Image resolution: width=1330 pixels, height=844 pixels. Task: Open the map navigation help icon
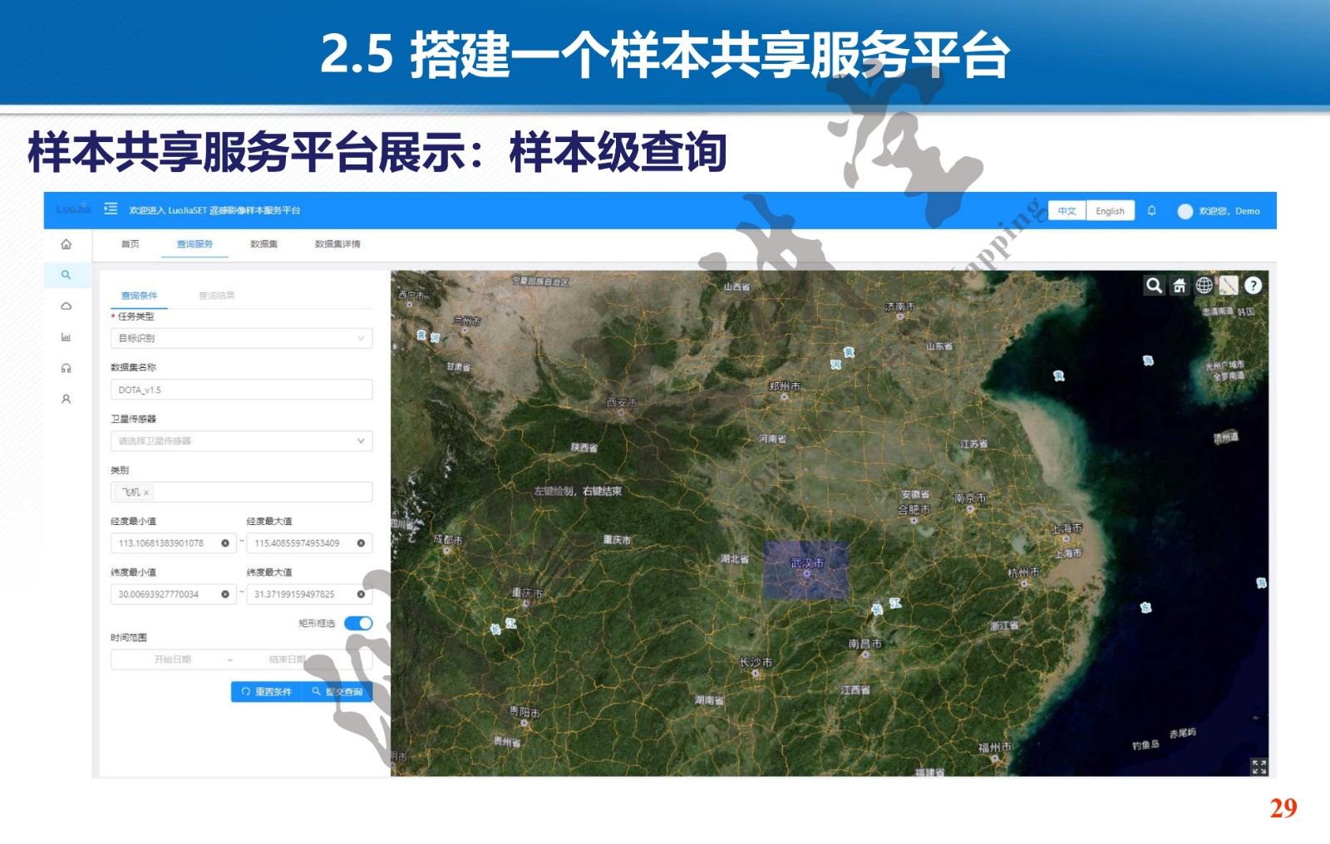click(x=1254, y=286)
